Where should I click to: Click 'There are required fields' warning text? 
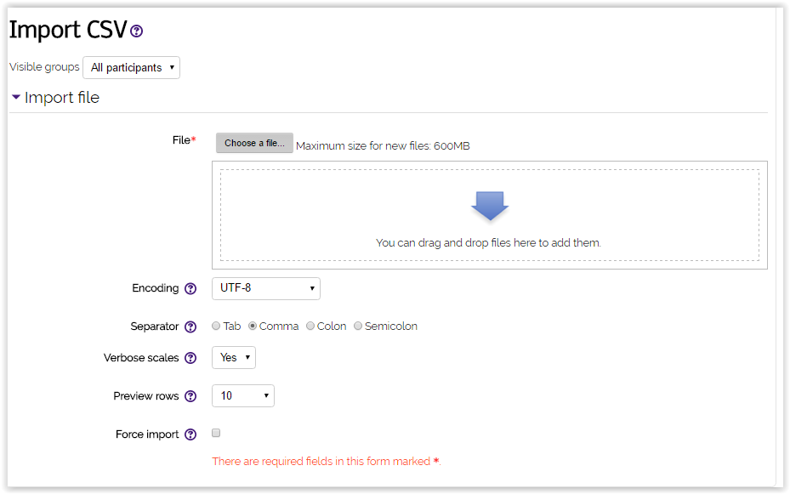tap(326, 462)
